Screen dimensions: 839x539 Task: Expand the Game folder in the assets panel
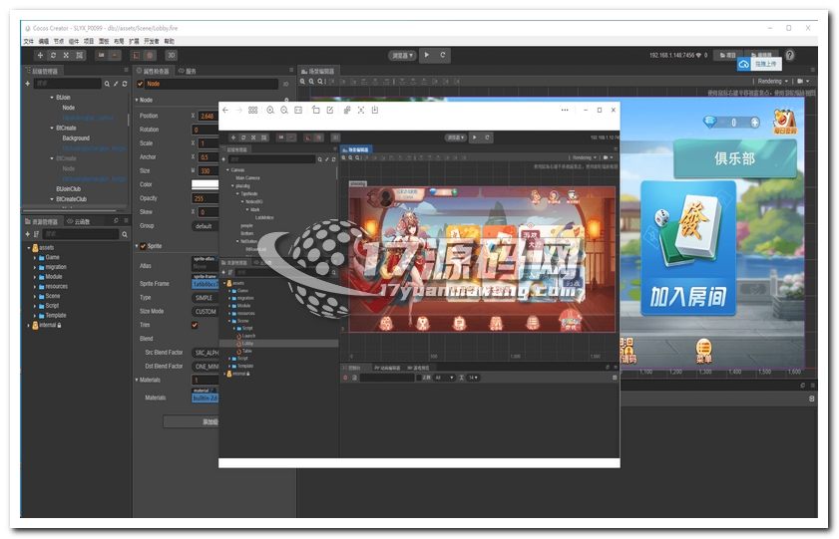coord(35,257)
